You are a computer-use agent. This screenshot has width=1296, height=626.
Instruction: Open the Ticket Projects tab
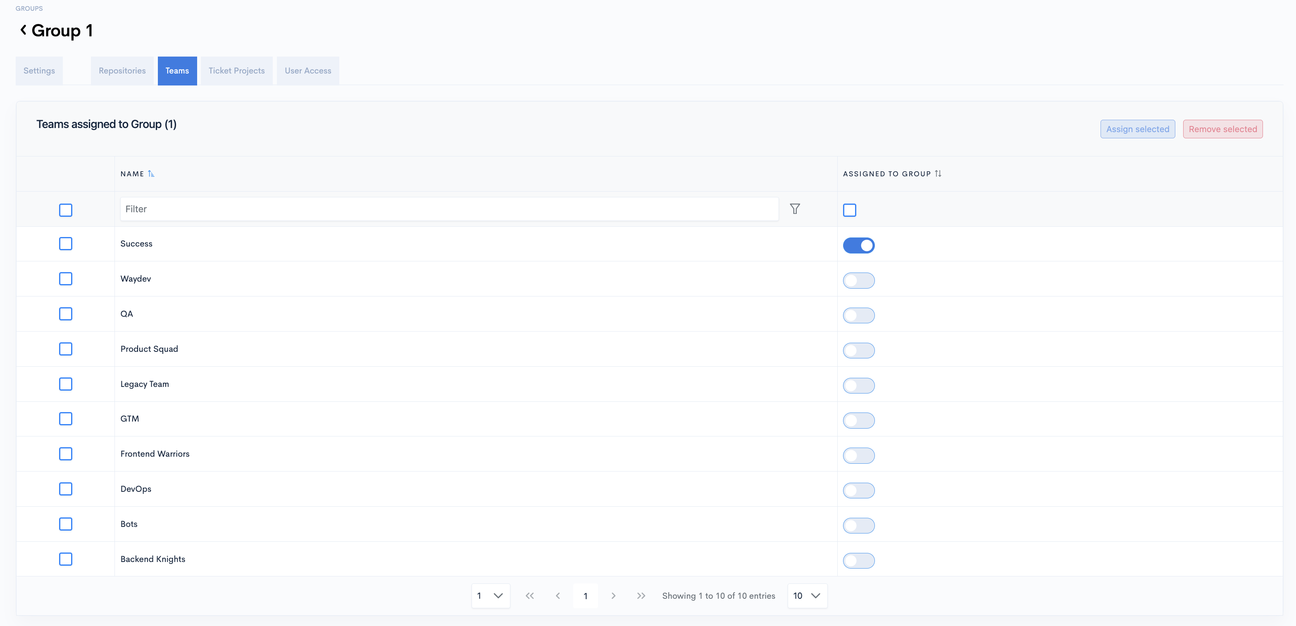point(236,71)
